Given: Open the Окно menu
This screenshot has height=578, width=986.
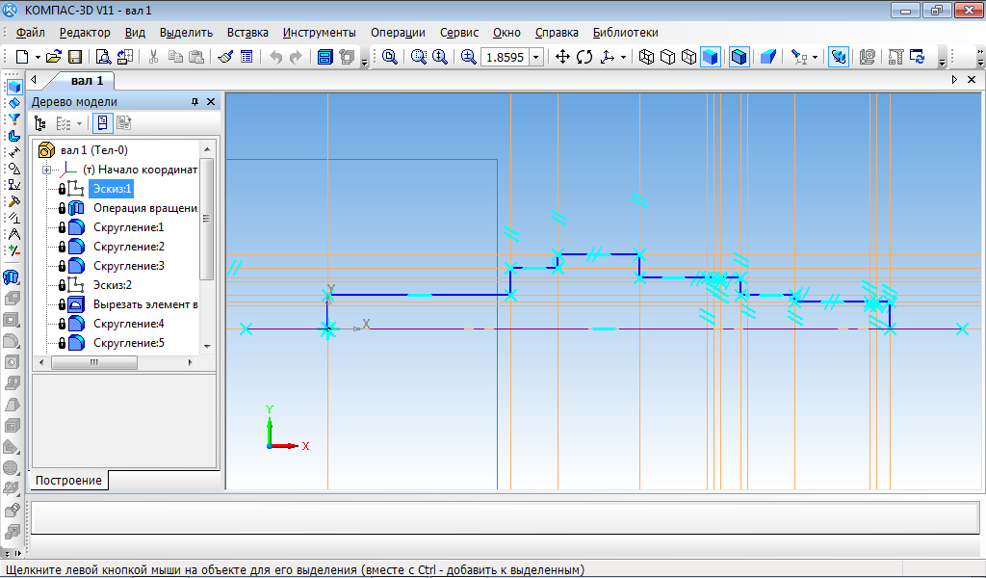Looking at the screenshot, I should 506,33.
